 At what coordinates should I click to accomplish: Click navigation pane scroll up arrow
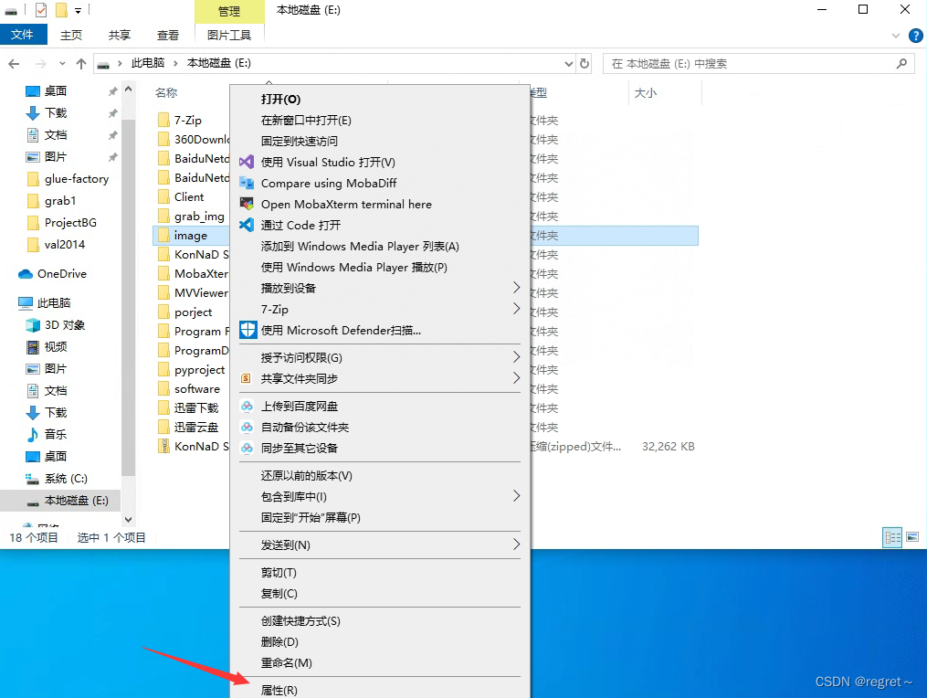pyautogui.click(x=128, y=90)
